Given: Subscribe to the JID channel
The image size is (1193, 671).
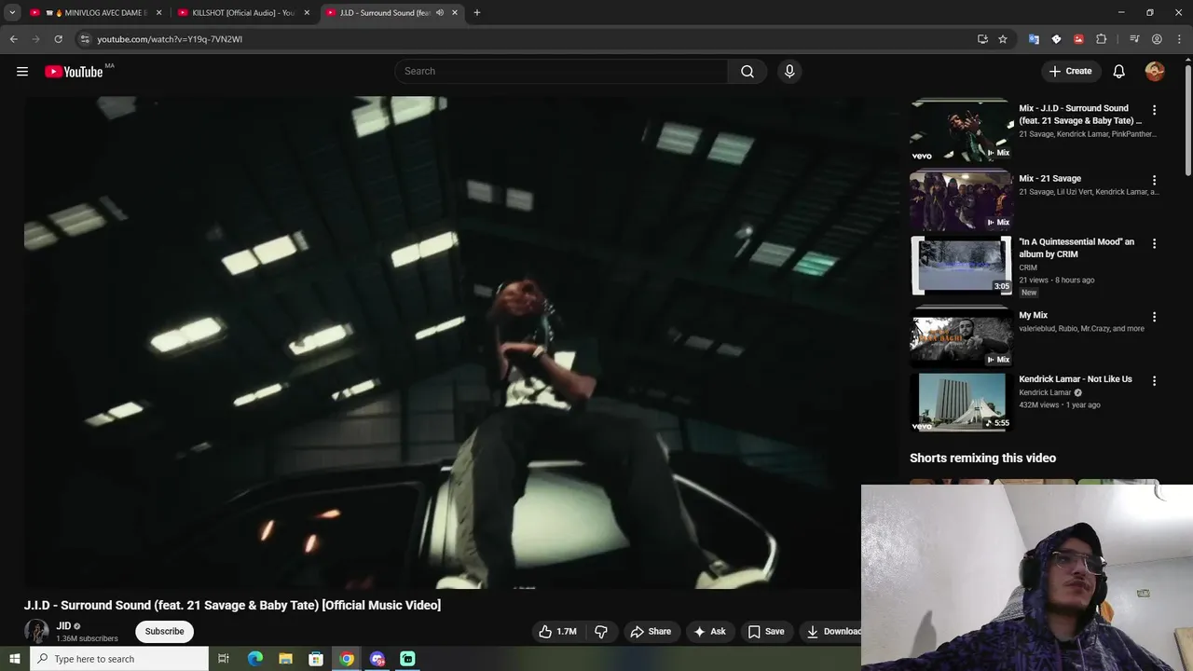Looking at the screenshot, I should pyautogui.click(x=164, y=631).
